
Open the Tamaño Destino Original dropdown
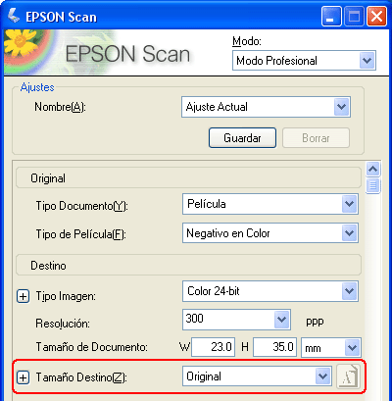(x=257, y=376)
